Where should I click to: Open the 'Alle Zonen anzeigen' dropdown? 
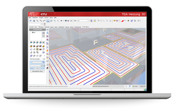coord(37,59)
